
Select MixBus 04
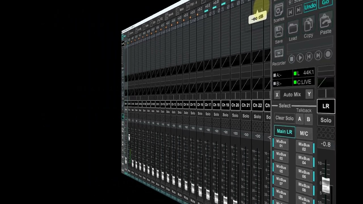tap(304, 160)
